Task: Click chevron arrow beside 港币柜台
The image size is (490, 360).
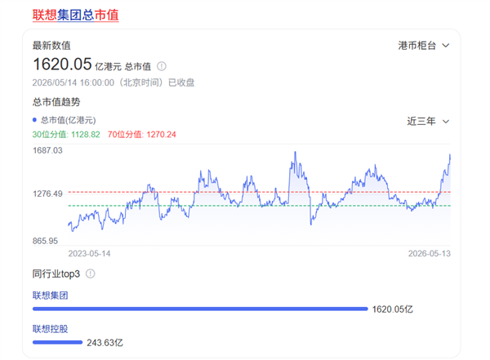Action: [446, 46]
